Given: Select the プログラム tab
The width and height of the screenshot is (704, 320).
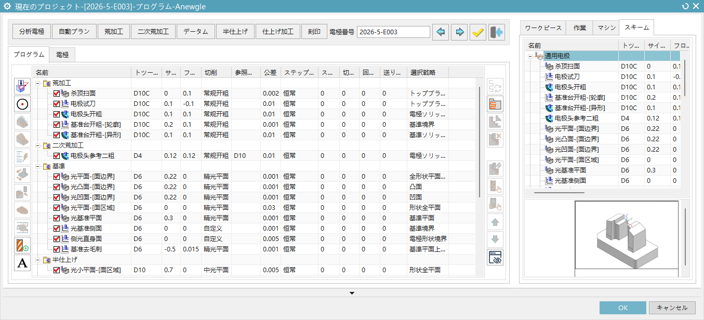Looking at the screenshot, I should [29, 55].
